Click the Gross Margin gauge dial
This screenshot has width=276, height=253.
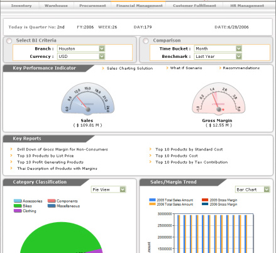coord(219,99)
